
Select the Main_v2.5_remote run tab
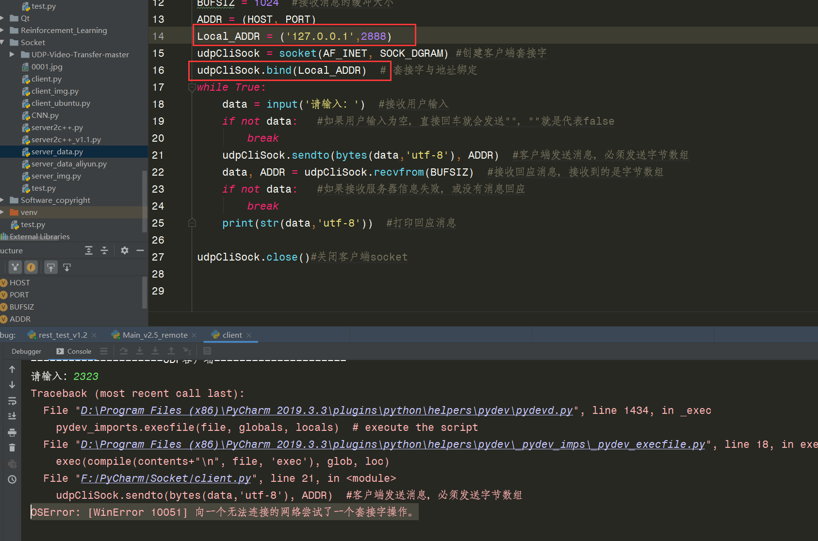pos(154,335)
